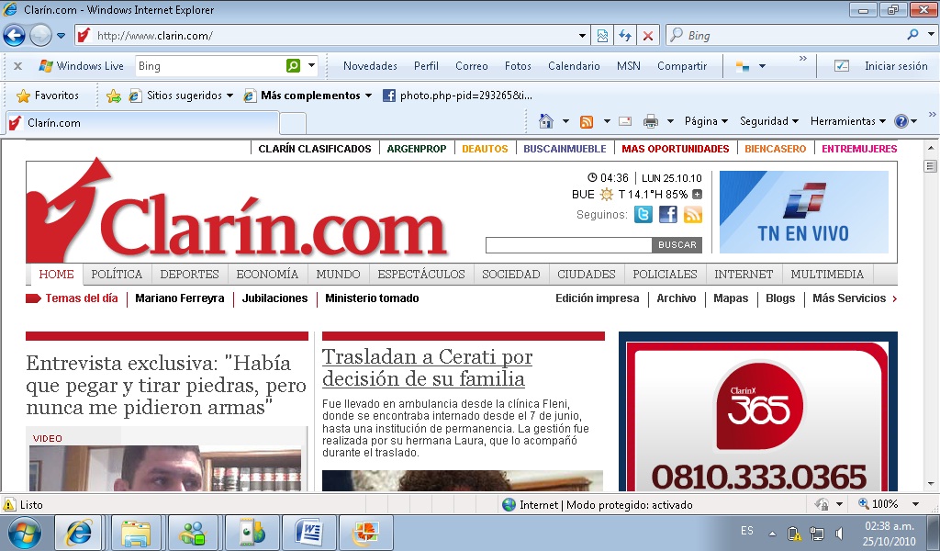
Task: Open ARGENPROP link
Action: 417,149
